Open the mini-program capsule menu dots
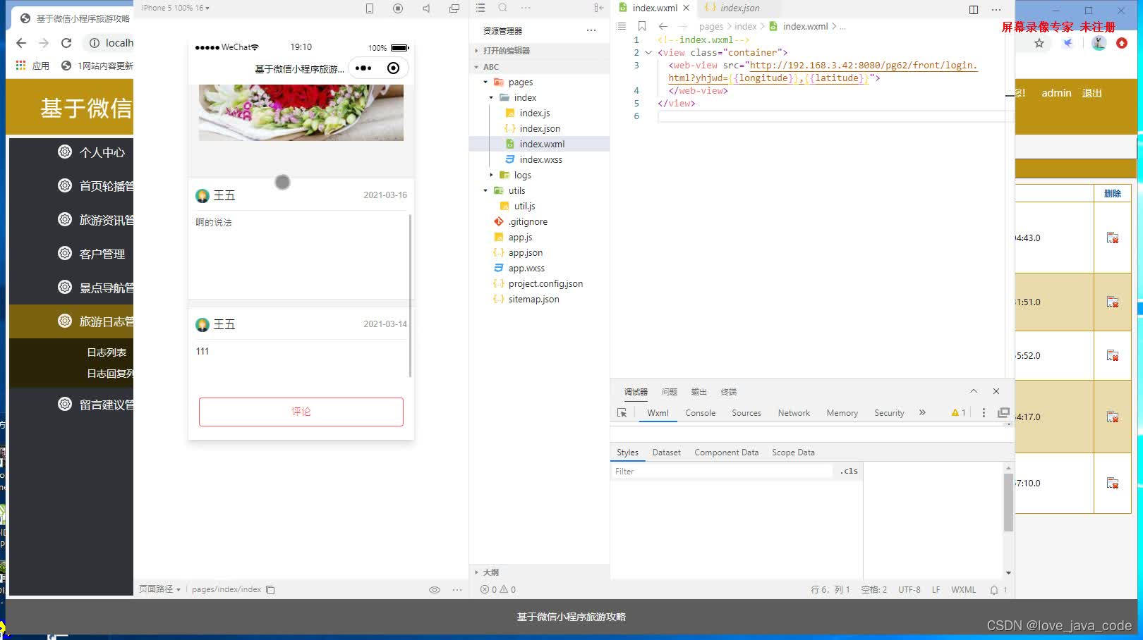 point(363,68)
